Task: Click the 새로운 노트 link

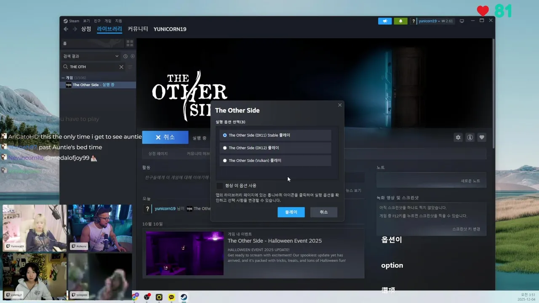Action: pyautogui.click(x=470, y=181)
